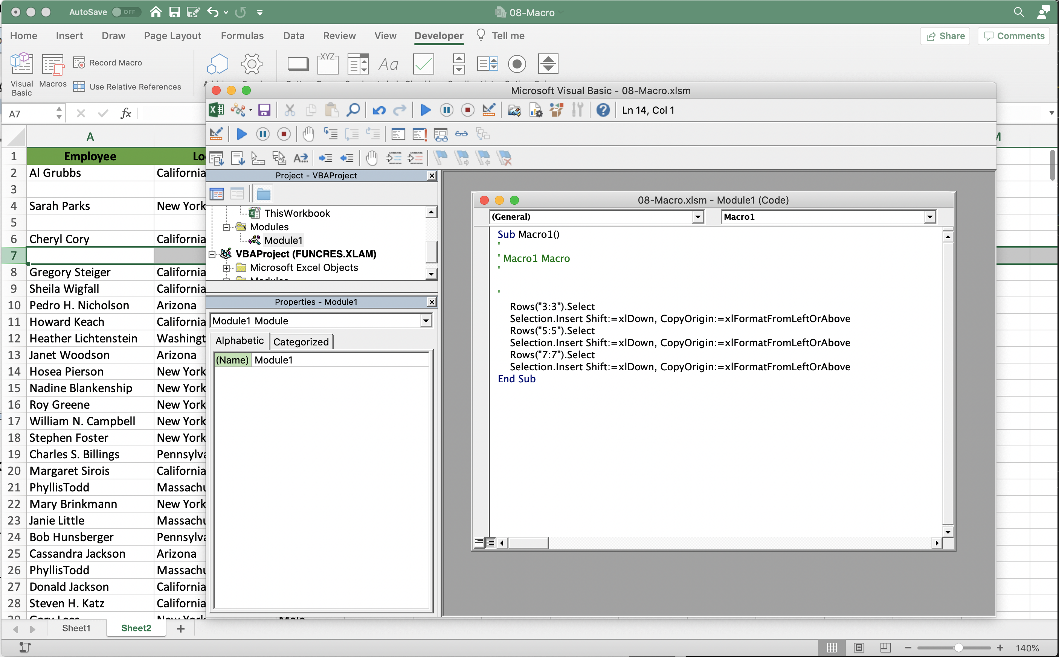This screenshot has width=1059, height=657.
Task: Open Insert UserForm dropdown arrow
Action: pyautogui.click(x=250, y=110)
